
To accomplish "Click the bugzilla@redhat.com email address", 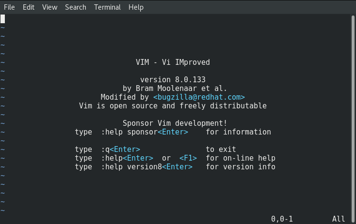I will point(199,97).
